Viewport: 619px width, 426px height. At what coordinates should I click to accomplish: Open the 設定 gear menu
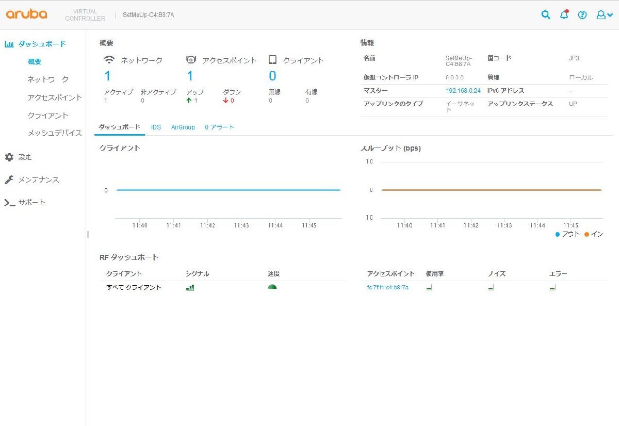click(x=25, y=157)
